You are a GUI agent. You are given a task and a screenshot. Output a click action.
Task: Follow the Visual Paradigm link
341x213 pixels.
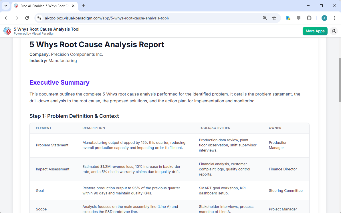coord(43,33)
